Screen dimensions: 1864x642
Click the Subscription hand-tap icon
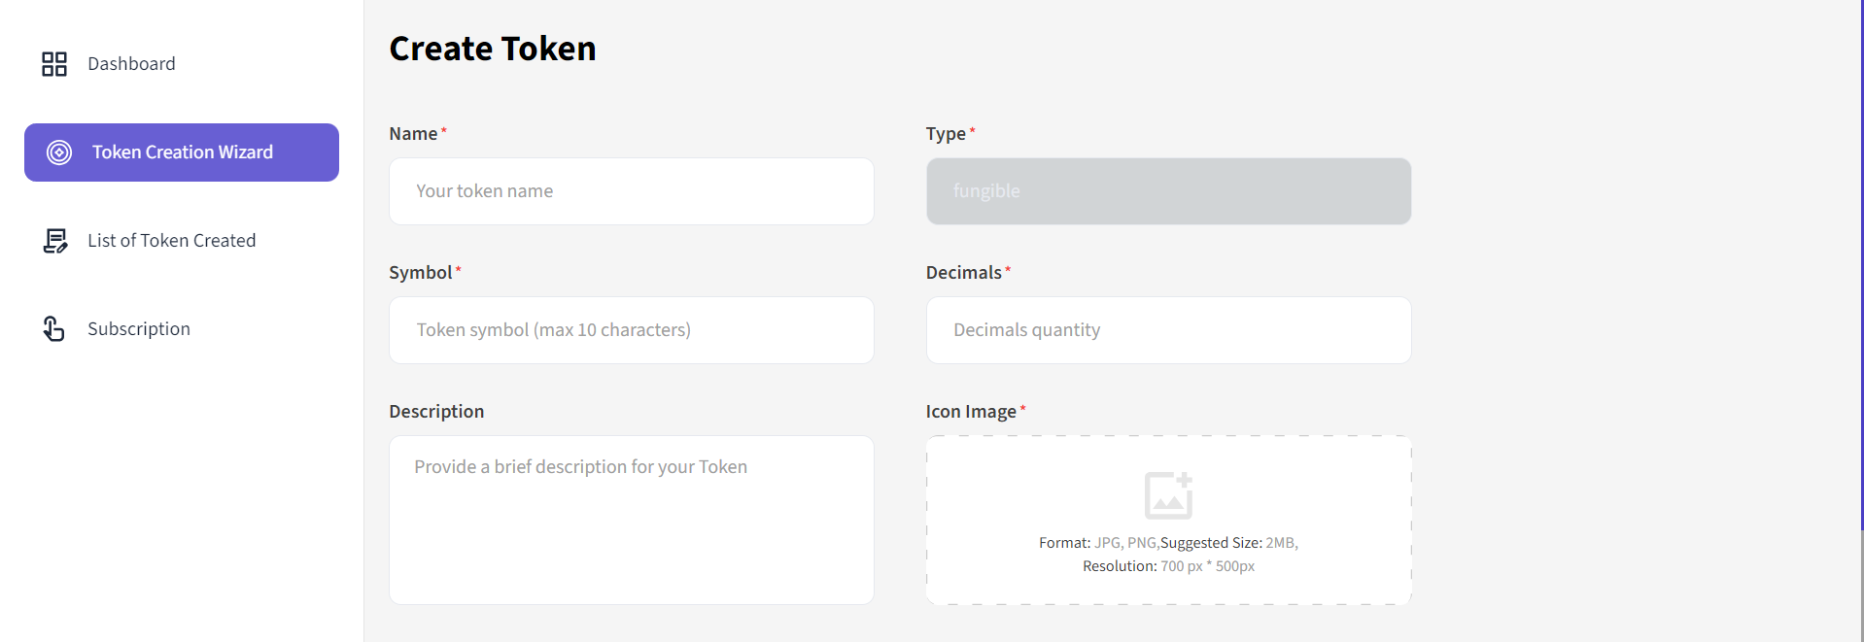pyautogui.click(x=54, y=329)
